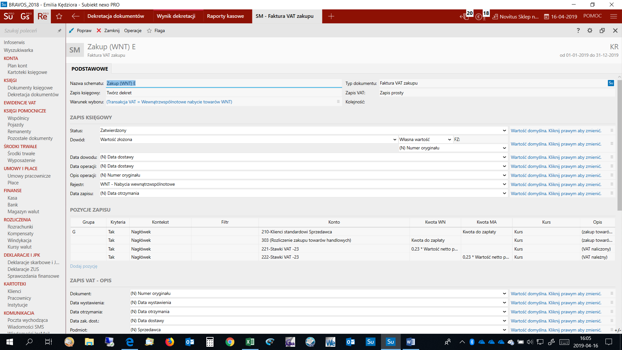Click the vertical scrollbar of the form
The image size is (622, 350).
pos(619,146)
